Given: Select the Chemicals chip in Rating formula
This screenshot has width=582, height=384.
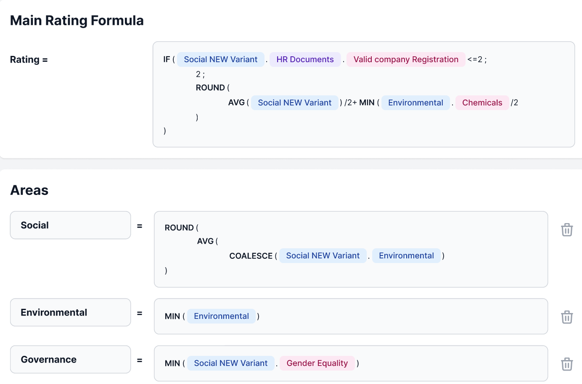Looking at the screenshot, I should [x=482, y=103].
